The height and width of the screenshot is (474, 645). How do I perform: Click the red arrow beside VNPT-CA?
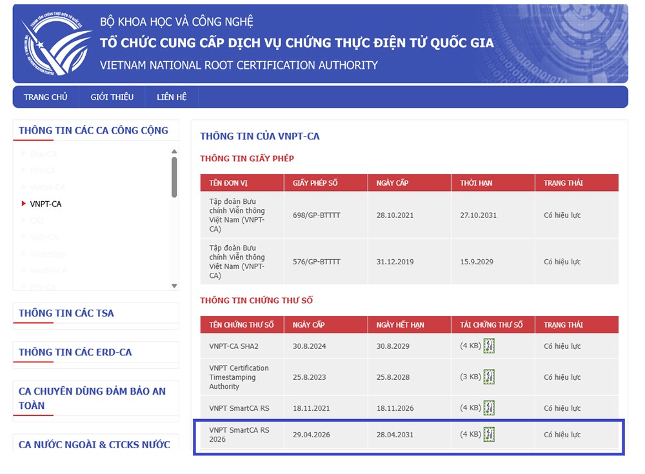23,203
